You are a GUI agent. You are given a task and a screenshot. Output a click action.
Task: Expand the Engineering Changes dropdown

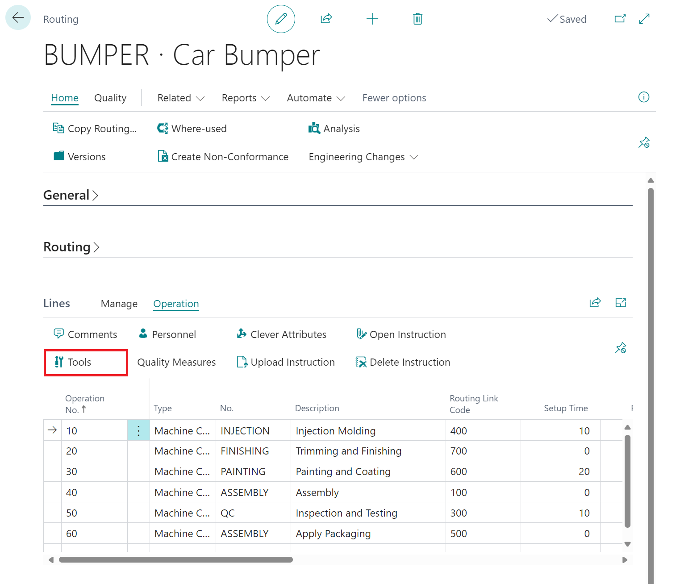[x=363, y=157]
